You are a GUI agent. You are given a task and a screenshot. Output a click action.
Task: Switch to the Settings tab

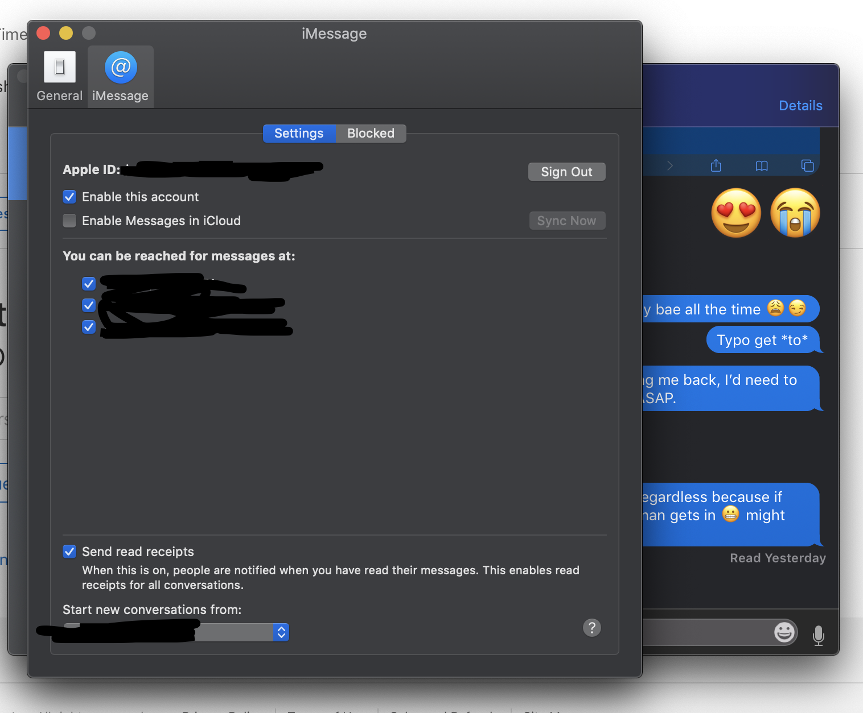click(x=299, y=134)
